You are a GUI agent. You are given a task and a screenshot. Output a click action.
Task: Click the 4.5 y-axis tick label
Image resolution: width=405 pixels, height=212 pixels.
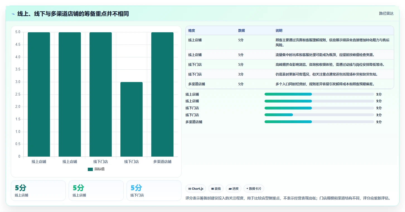[x=18, y=45]
